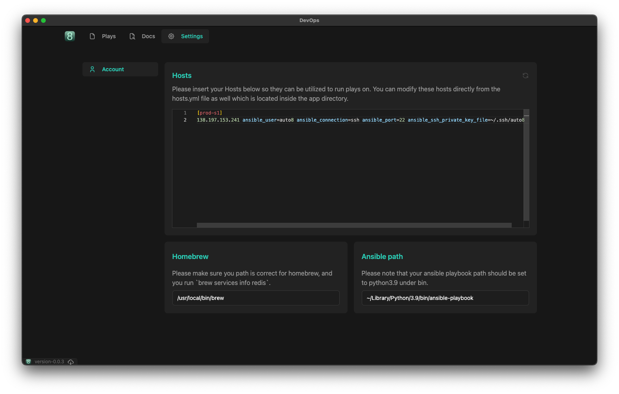The height and width of the screenshot is (394, 619).
Task: Click the 138.197.153.241 host line
Action: point(361,120)
